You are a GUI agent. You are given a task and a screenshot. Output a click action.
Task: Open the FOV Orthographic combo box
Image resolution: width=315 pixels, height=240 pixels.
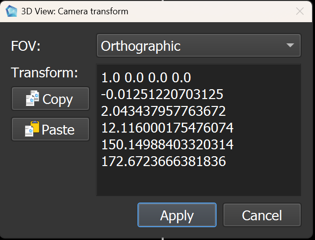198,45
